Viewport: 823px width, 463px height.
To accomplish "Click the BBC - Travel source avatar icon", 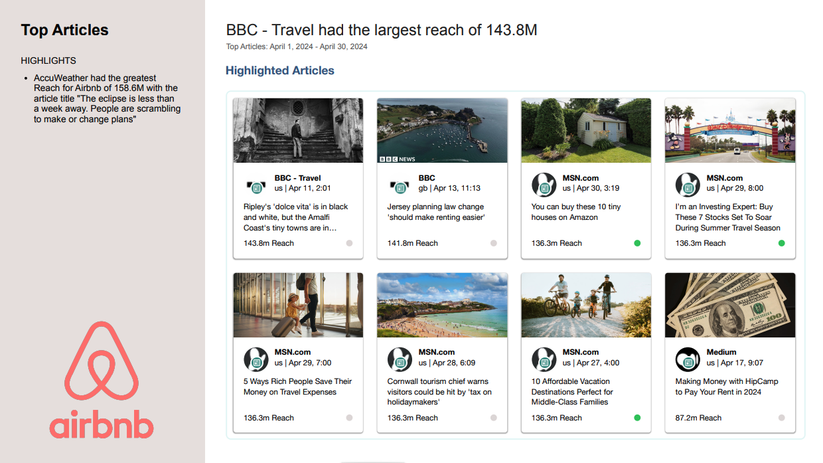I will pos(256,185).
